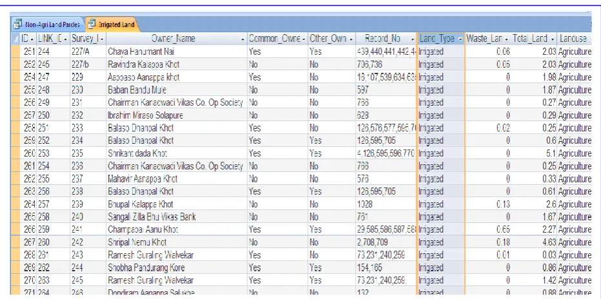The width and height of the screenshot is (601, 299).
Task: Click owner cell 'Mahavir Aanappa Khot'
Action: coord(177,178)
